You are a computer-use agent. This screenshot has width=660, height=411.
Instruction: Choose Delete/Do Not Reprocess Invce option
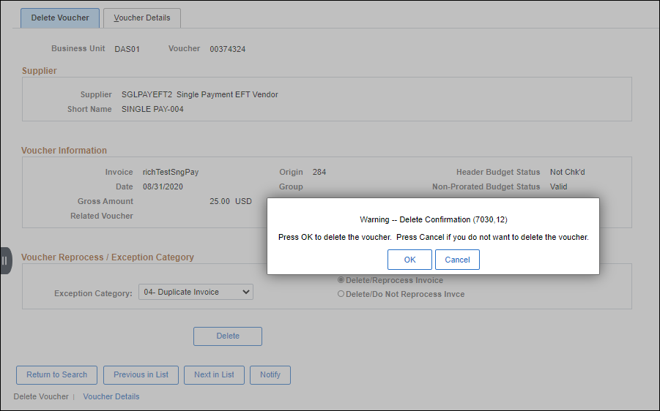[341, 294]
